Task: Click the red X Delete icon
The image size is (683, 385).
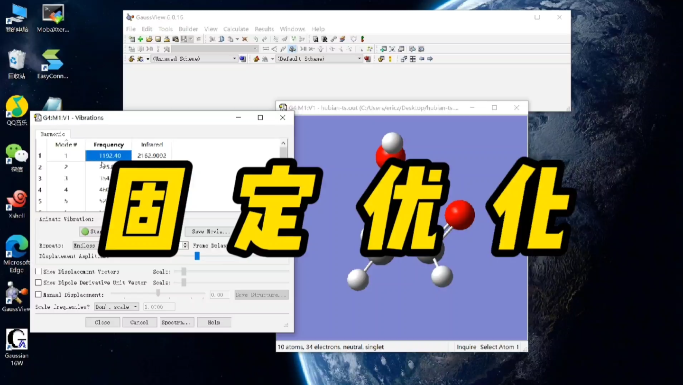Action: [245, 39]
